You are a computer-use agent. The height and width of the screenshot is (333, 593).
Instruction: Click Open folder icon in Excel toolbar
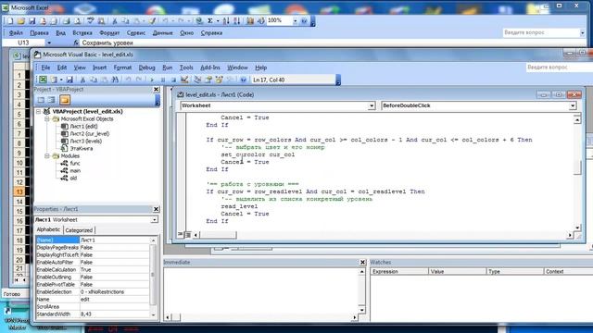(x=21, y=20)
